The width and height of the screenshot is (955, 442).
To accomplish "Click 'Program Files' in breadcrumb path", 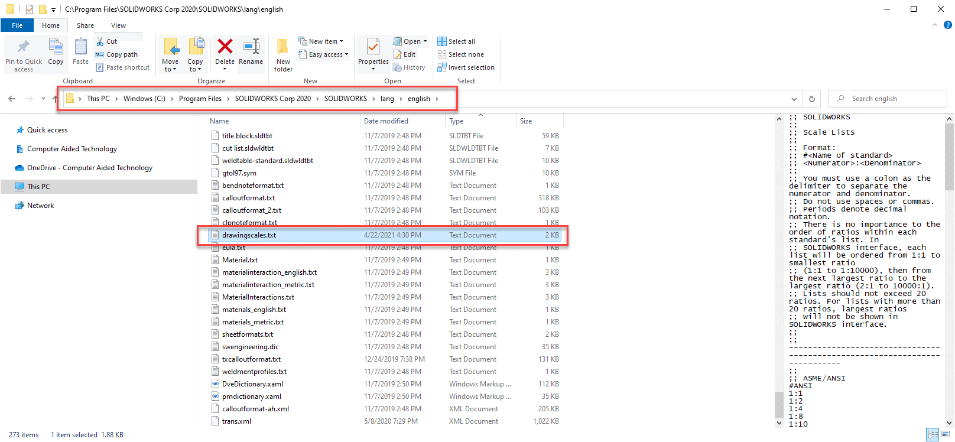I will pos(200,99).
